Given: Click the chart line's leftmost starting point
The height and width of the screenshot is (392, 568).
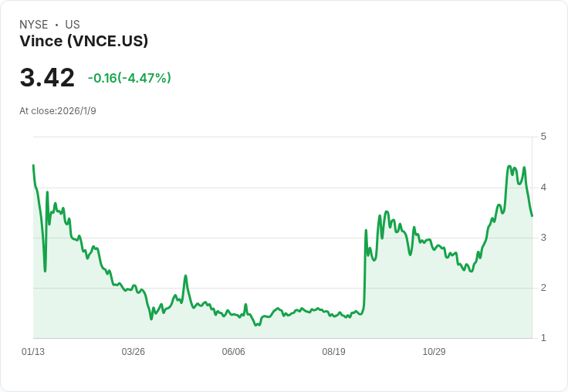Looking at the screenshot, I should tap(33, 165).
